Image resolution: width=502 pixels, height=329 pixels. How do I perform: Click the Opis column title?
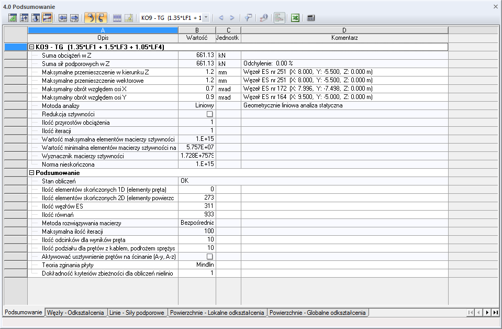[x=103, y=38]
